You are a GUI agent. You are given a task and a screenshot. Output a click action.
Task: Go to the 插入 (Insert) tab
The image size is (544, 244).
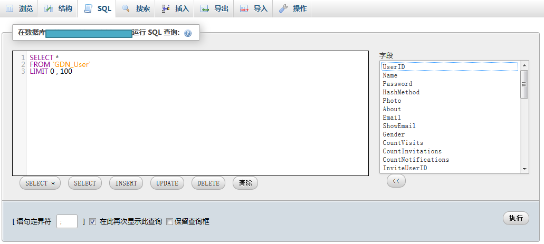click(x=175, y=8)
